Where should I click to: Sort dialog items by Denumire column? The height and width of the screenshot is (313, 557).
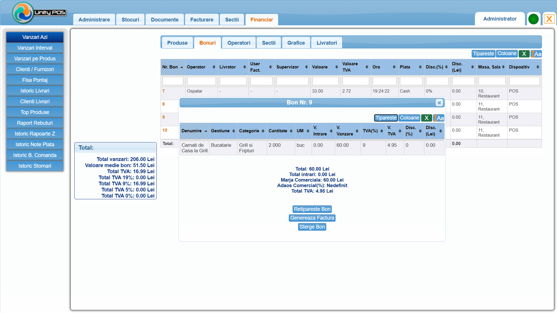coord(194,131)
